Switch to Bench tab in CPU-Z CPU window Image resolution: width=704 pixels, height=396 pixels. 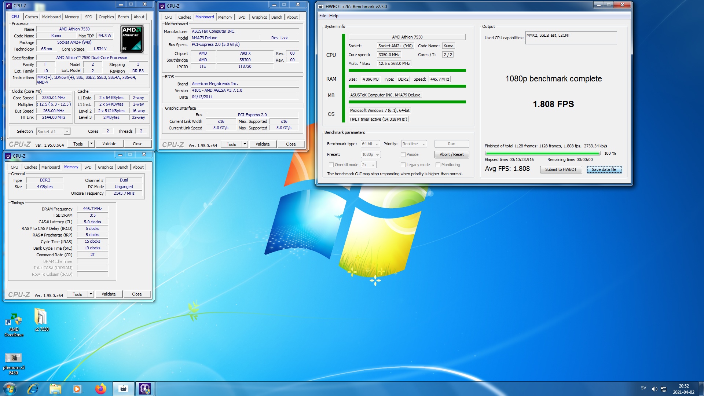coord(123,17)
